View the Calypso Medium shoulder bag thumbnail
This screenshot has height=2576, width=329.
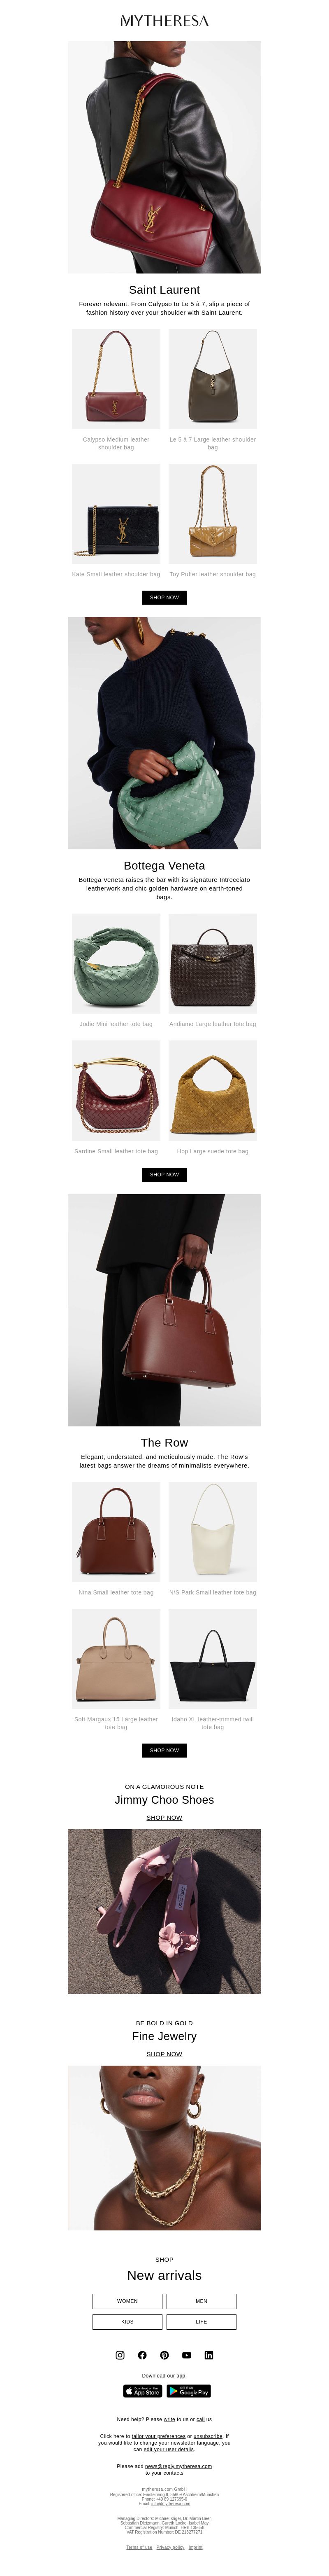116,379
